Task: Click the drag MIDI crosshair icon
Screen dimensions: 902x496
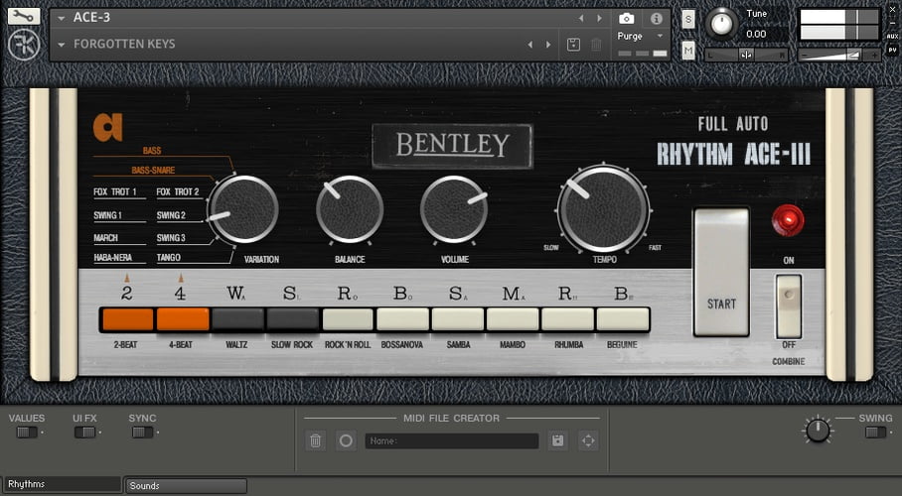Action: coord(588,440)
